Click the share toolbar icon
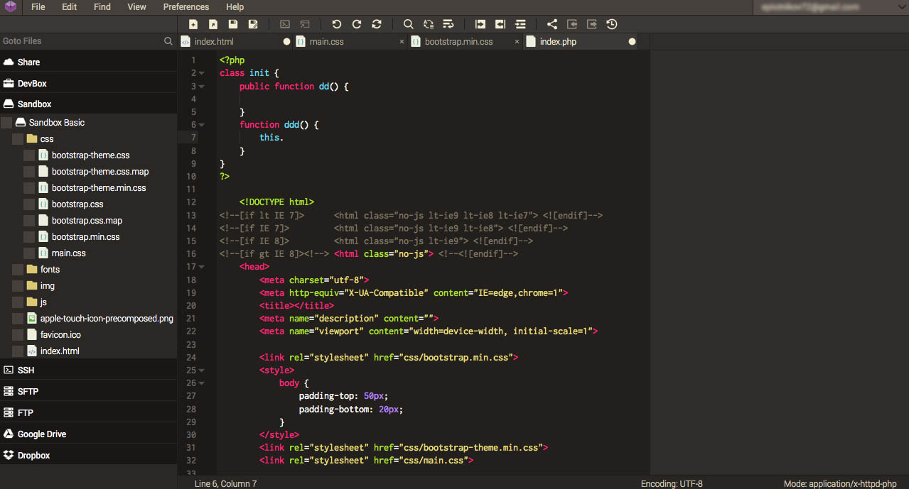The height and width of the screenshot is (489, 909). click(x=552, y=24)
